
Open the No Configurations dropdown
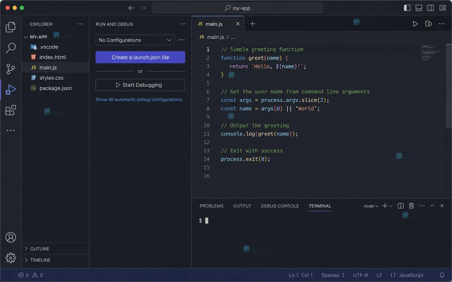tap(135, 40)
